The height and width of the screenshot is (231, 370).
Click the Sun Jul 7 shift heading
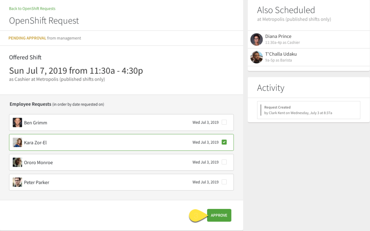76,71
